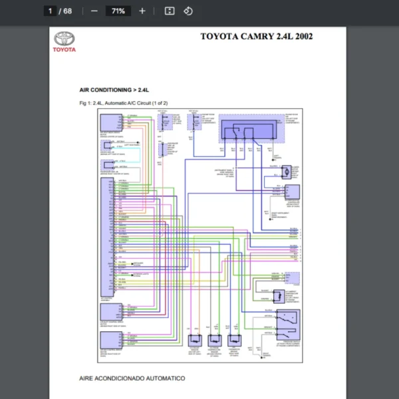Click the AIR CONDITIONING > 2.4L heading
This screenshot has width=399, height=399.
[114, 89]
